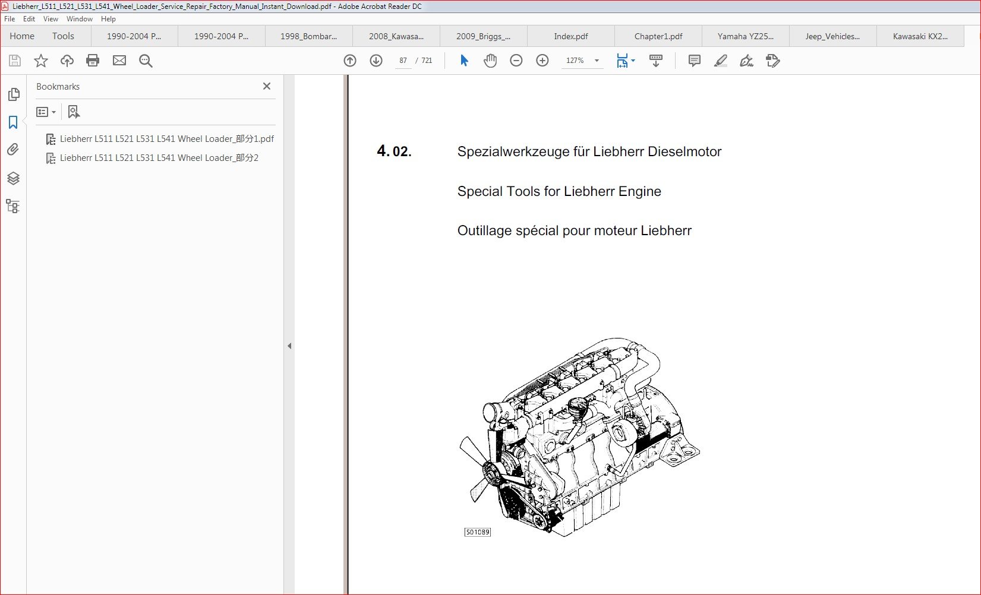Screen dimensions: 981x595
Task: Print the document with the printer icon
Action: (93, 61)
